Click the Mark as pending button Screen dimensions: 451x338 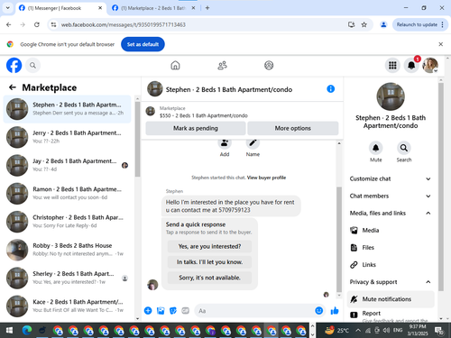click(196, 128)
